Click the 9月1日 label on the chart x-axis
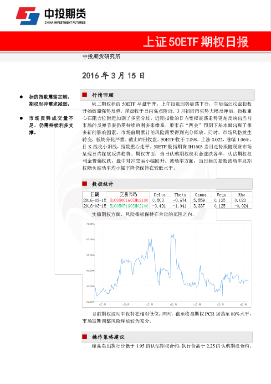 (x=173, y=304)
